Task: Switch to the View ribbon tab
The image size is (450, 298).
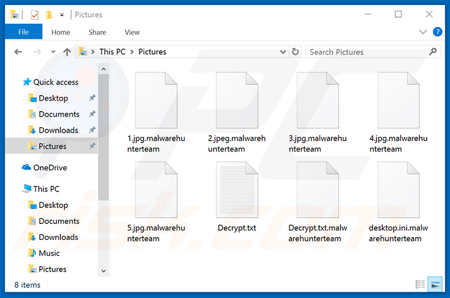Action: (132, 32)
